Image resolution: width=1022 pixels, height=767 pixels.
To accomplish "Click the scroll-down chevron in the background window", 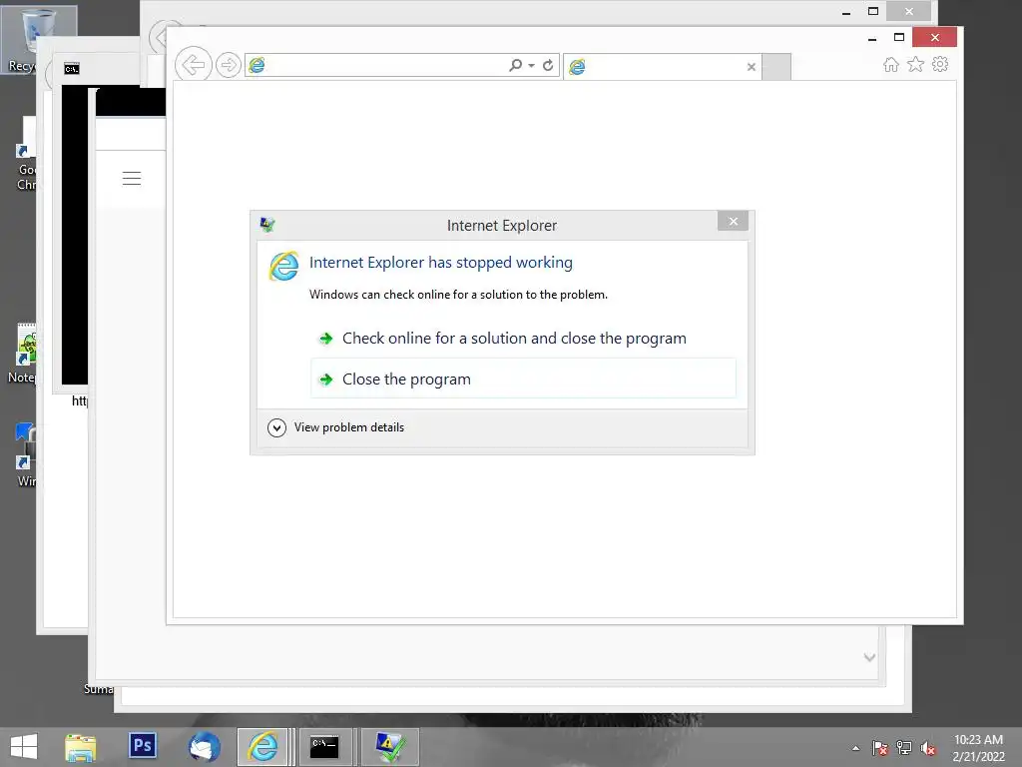I will tap(869, 657).
